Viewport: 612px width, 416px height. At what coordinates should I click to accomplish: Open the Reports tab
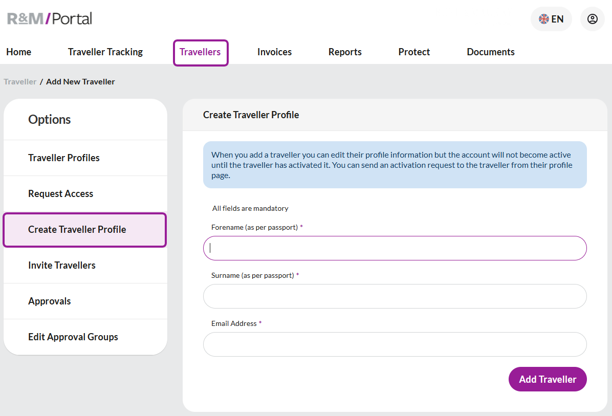pyautogui.click(x=345, y=52)
